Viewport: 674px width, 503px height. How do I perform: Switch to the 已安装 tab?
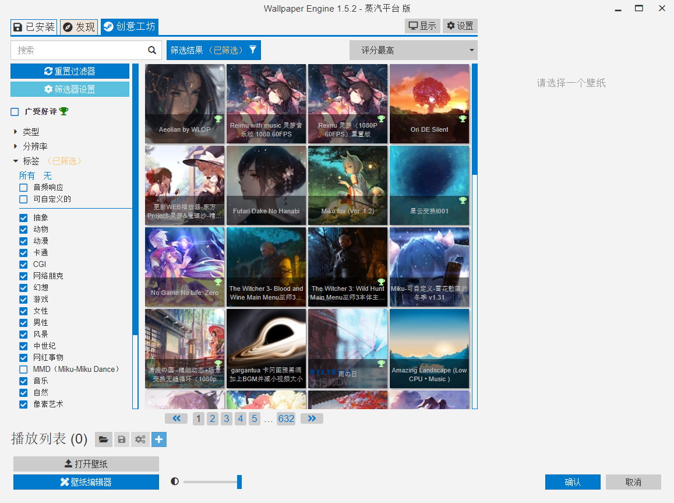pos(33,26)
